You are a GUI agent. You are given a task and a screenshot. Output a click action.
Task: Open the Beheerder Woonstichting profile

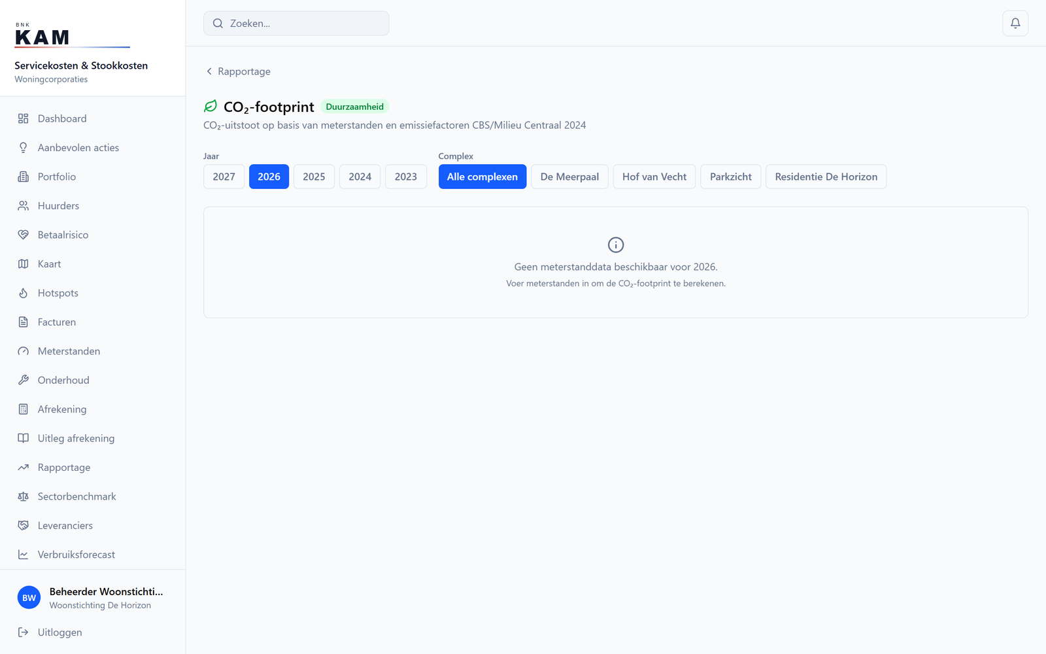click(x=93, y=598)
